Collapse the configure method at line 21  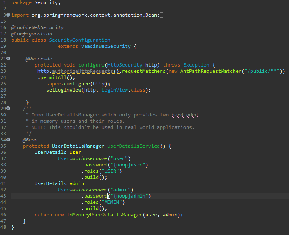pyautogui.click(x=8, y=59)
